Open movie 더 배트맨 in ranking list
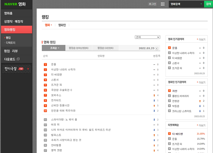Screen dimensions: 213x153 click(x=57, y=75)
